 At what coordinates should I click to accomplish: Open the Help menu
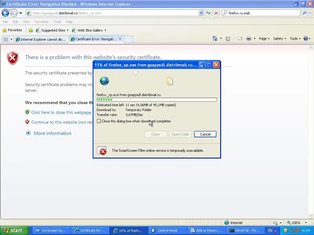point(69,22)
